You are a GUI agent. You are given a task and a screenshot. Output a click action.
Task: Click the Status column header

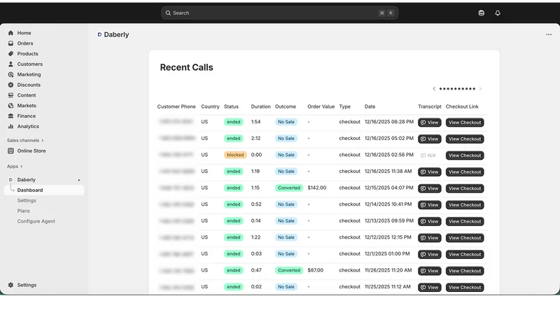point(231,106)
